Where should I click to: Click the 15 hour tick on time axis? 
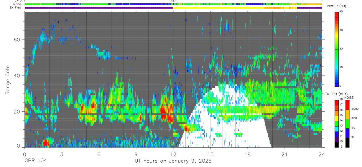[x=210, y=154]
